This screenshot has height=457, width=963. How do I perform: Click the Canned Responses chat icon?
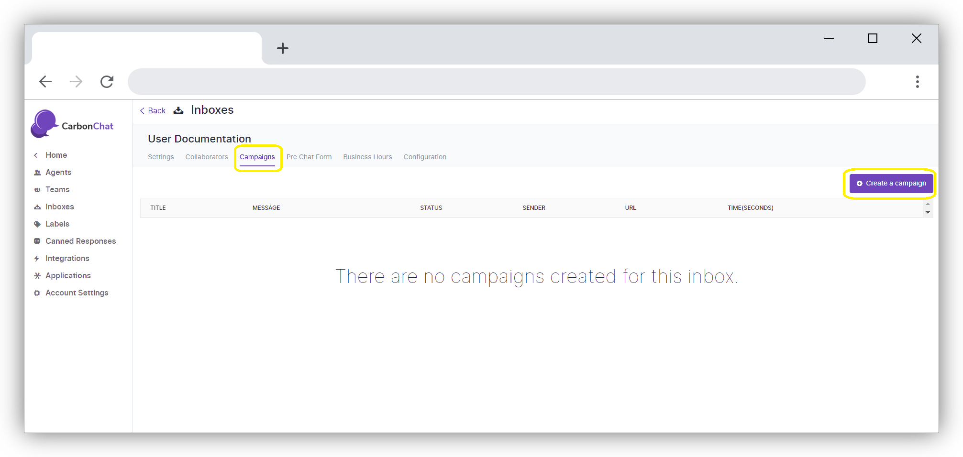coord(37,241)
